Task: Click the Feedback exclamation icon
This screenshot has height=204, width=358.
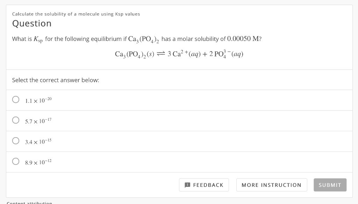Action: [x=187, y=185]
